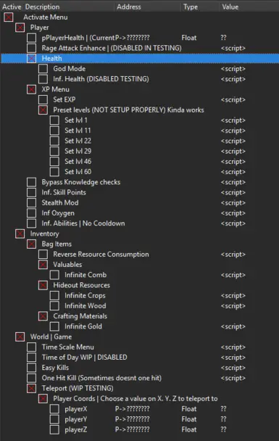This screenshot has height=441, width=279.
Task: Toggle Hideout Resources group checkbox
Action: 43,285
